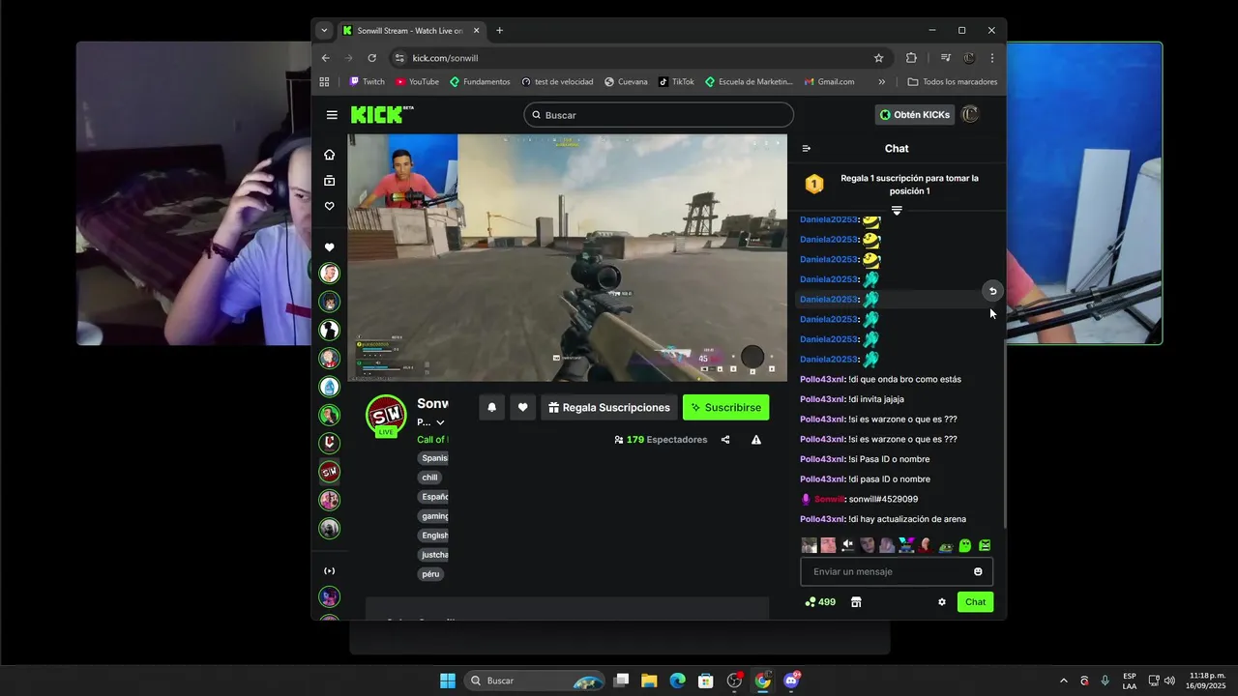Open the sidebar live recommended icon
The image size is (1238, 696).
pos(330,571)
